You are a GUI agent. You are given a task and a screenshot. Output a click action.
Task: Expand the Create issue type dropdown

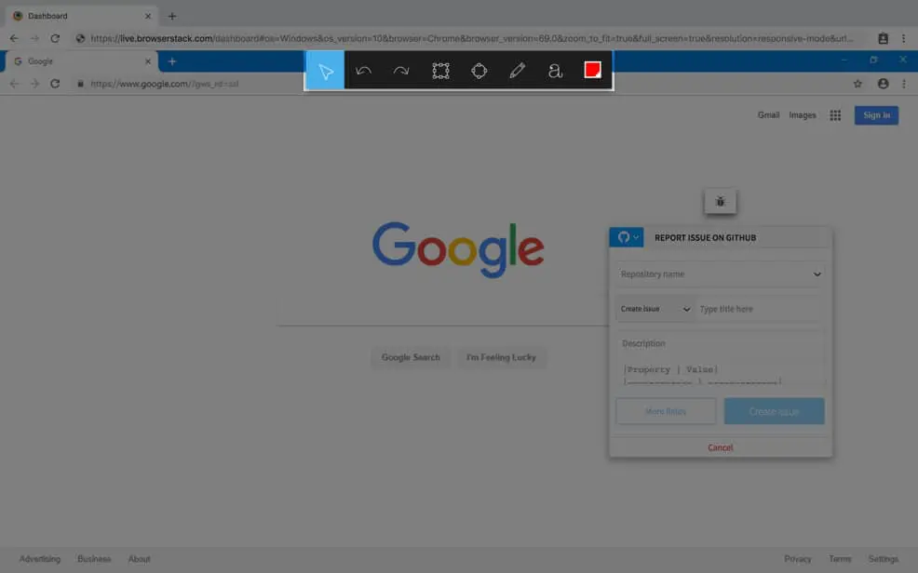tap(655, 309)
